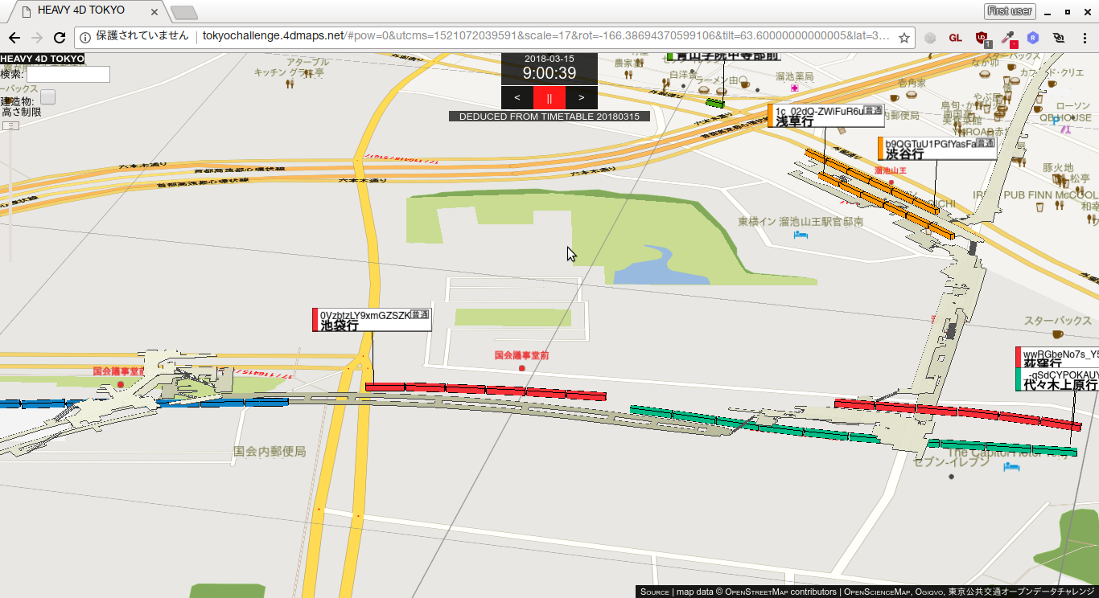1099x598 pixels.
Task: Bookmark this page with the star icon
Action: tap(904, 38)
